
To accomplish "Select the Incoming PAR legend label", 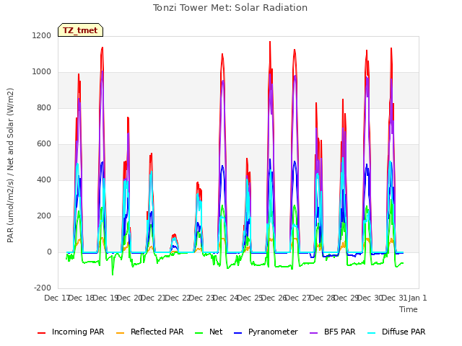I will 78,332.
